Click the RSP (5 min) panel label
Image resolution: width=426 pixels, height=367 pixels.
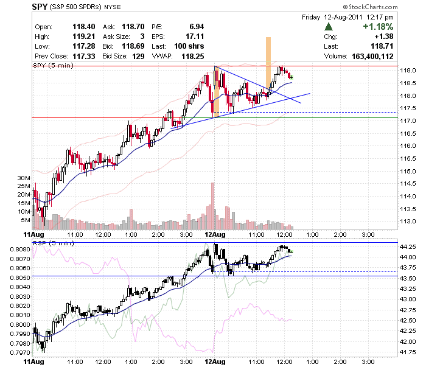pos(53,243)
